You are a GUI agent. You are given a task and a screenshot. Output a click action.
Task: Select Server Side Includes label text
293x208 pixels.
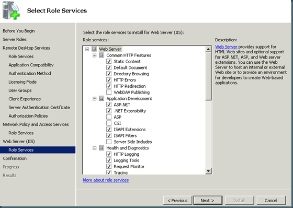coord(133,142)
